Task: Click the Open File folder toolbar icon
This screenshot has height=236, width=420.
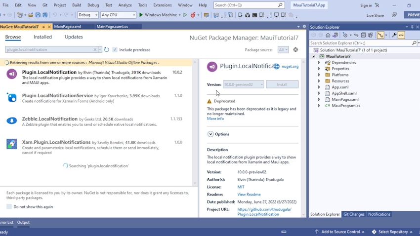Action: [31, 15]
